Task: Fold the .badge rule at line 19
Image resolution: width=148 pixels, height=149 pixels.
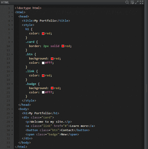Action: tap(12, 84)
